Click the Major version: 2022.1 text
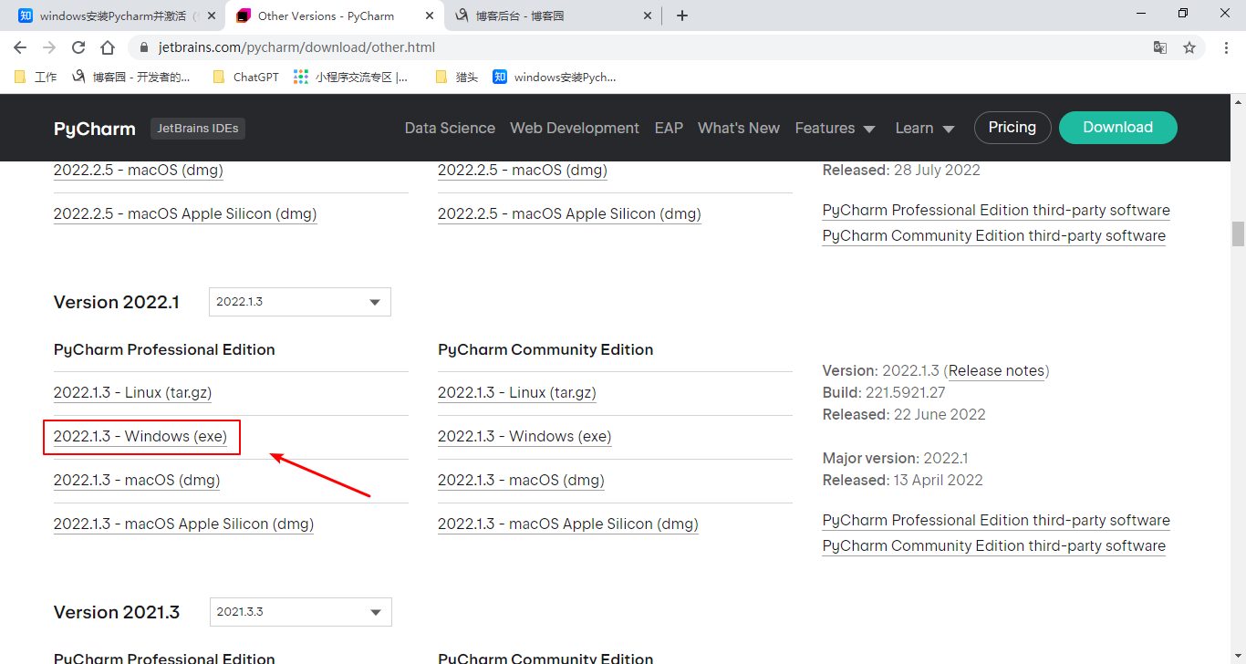Viewport: 1246px width, 664px height. 896,458
